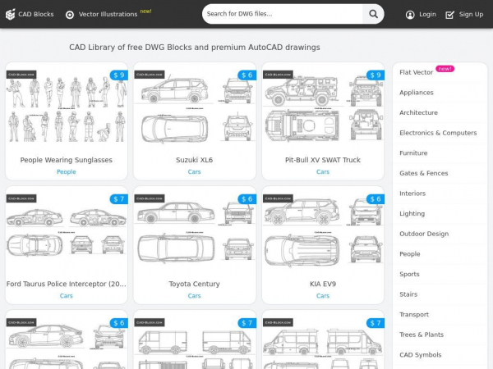Click Cars tag under Toyota Century
Viewport: 493px width, 369px height.
pyautogui.click(x=194, y=296)
